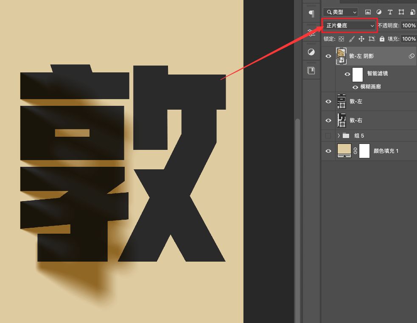Select layer named 颜色填充 1
Viewport: 417px width, 323px height.
pos(386,151)
